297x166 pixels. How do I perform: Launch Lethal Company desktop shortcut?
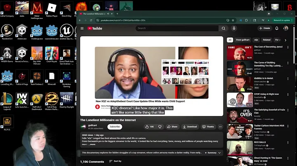point(7,9)
